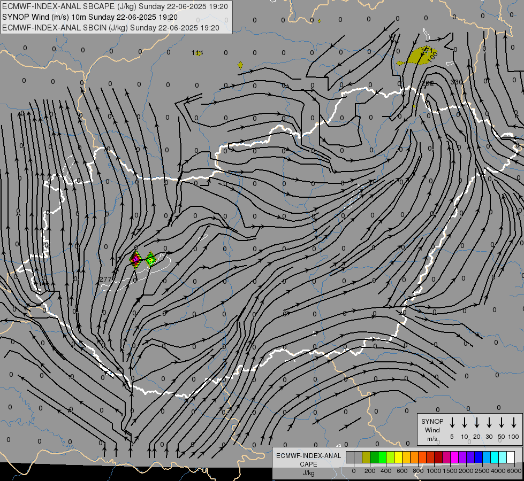Click the ECMWF-INDEX-ANAL label in color legend

308,456
